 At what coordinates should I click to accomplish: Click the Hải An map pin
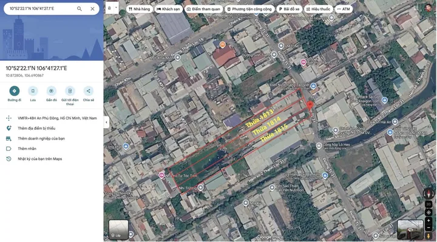(395, 122)
